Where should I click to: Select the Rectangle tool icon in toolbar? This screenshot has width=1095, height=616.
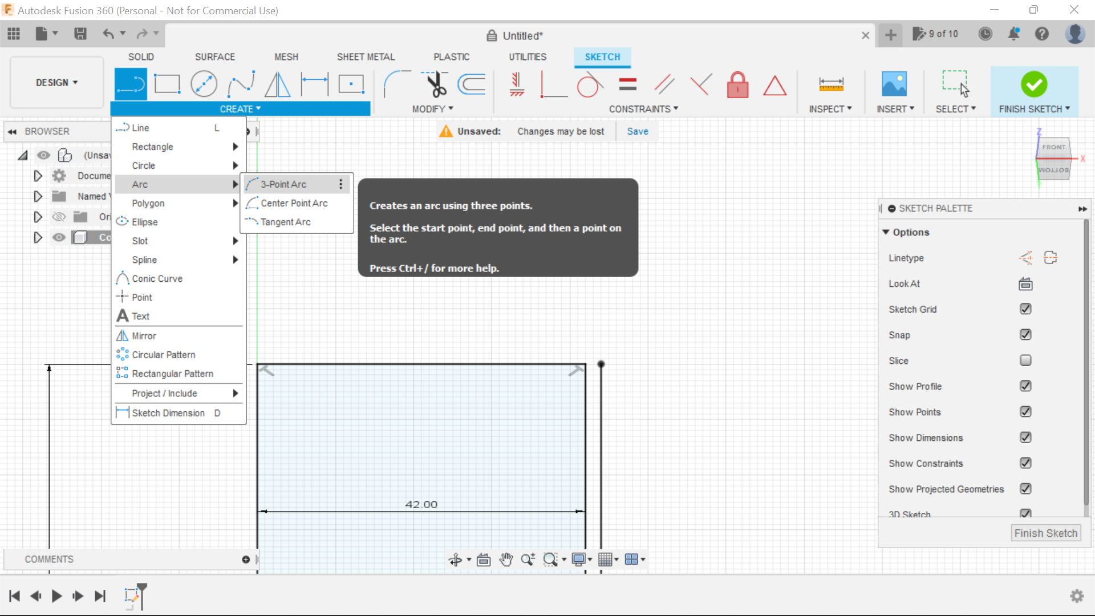(x=167, y=84)
